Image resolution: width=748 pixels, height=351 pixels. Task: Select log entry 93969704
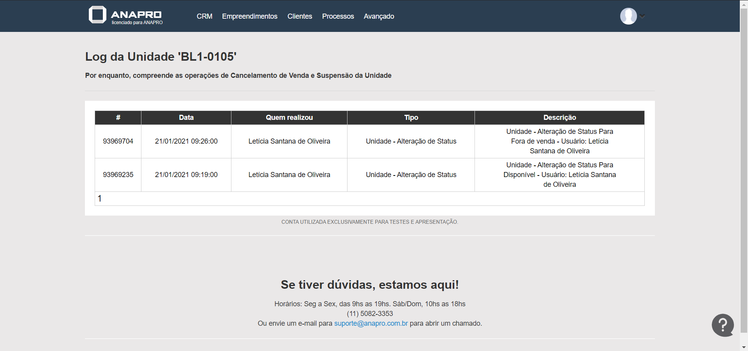[x=118, y=141]
